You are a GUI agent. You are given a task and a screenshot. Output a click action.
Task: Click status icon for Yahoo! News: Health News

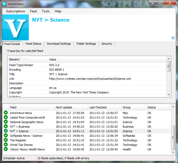(x=6, y=149)
